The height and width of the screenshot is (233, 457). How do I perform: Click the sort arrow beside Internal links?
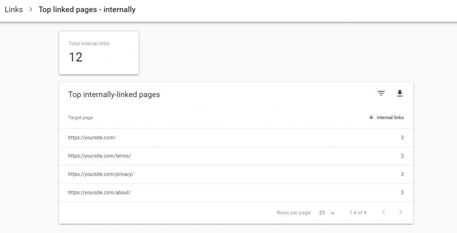pyautogui.click(x=371, y=118)
